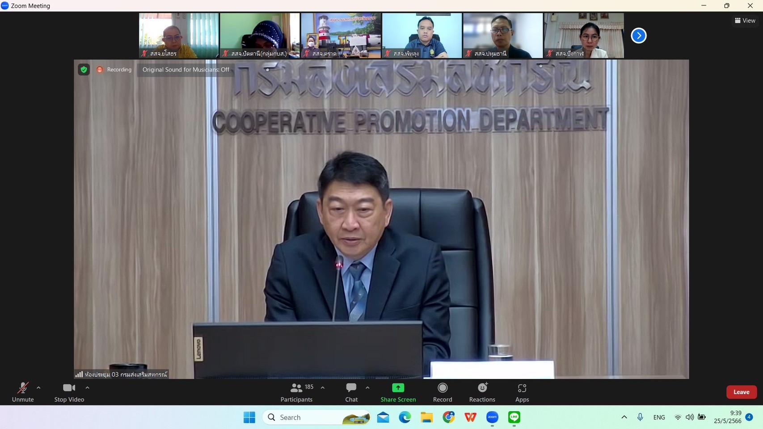Open video options arrow next to Stop Video

click(87, 388)
